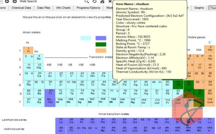Click the magnifying glass search icon
This screenshot has height=134, width=216.
point(87,1)
